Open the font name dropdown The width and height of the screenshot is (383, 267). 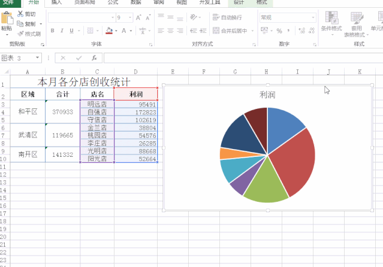[x=113, y=17]
